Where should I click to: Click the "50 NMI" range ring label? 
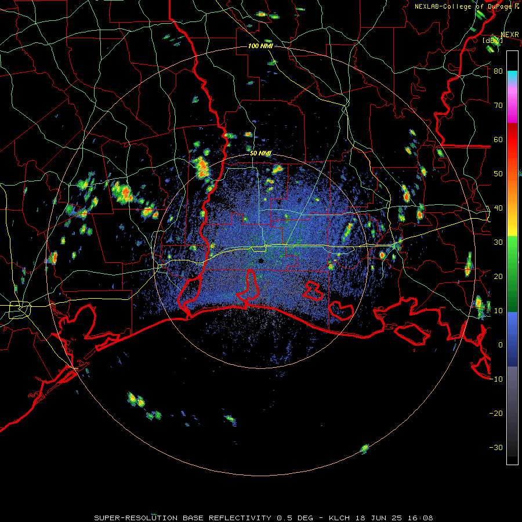click(260, 154)
